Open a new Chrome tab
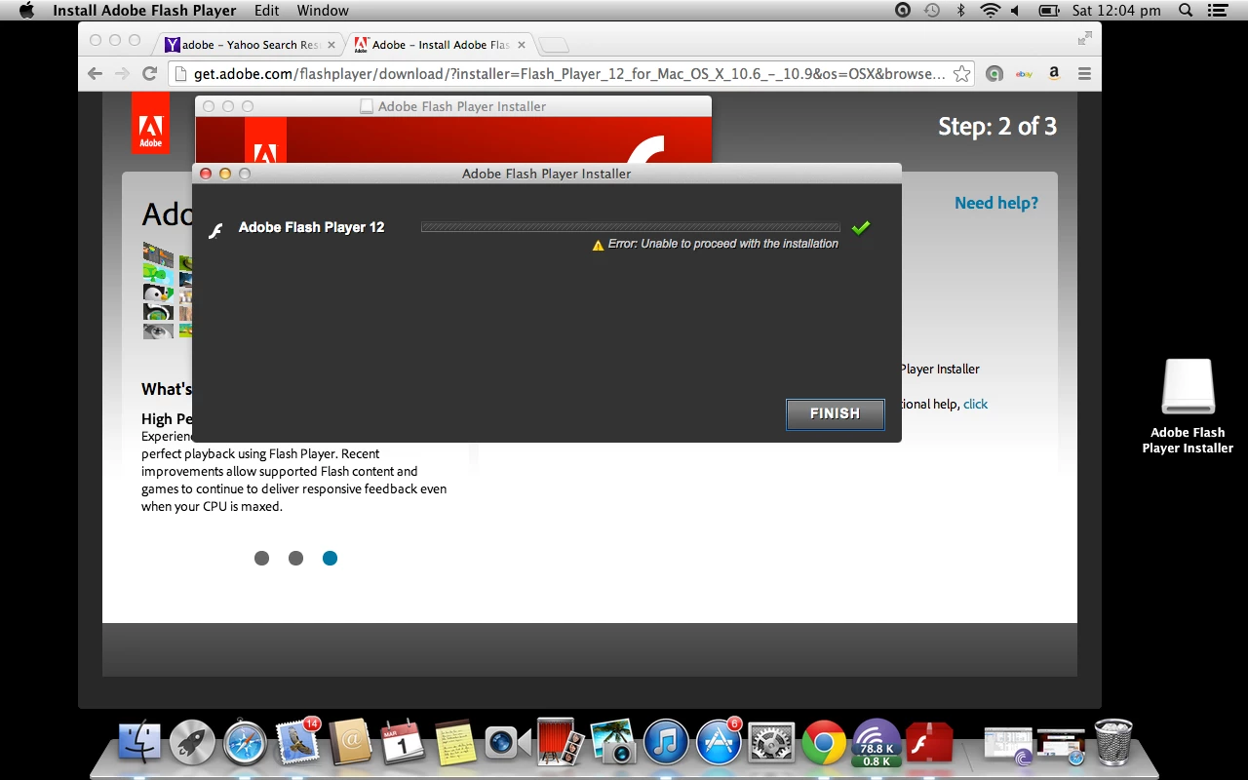Viewport: 1248px width, 780px height. point(553,45)
